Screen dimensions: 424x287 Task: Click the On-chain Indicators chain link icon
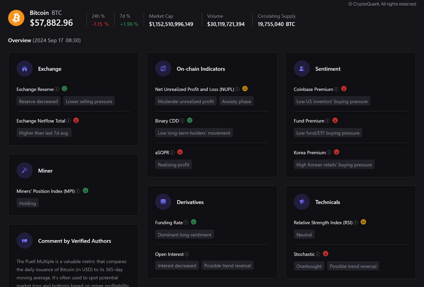coord(163,68)
